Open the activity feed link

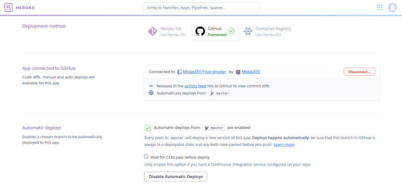point(195,86)
